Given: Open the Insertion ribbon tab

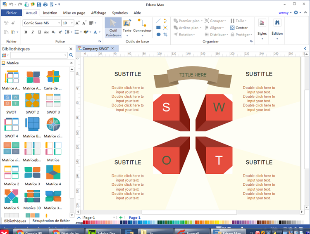Looking at the screenshot, I should 50,13.
